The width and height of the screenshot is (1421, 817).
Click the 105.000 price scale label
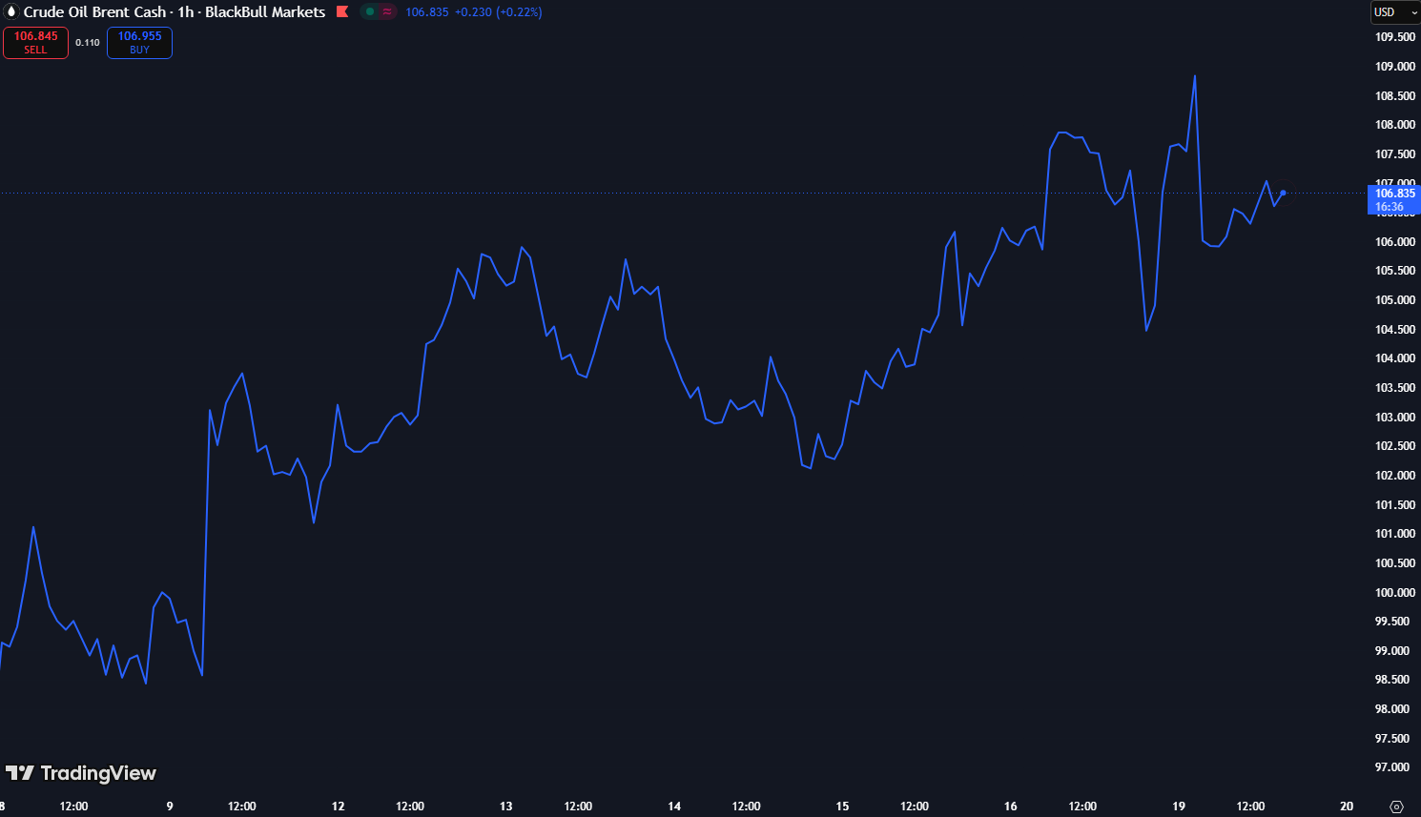pyautogui.click(x=1395, y=300)
